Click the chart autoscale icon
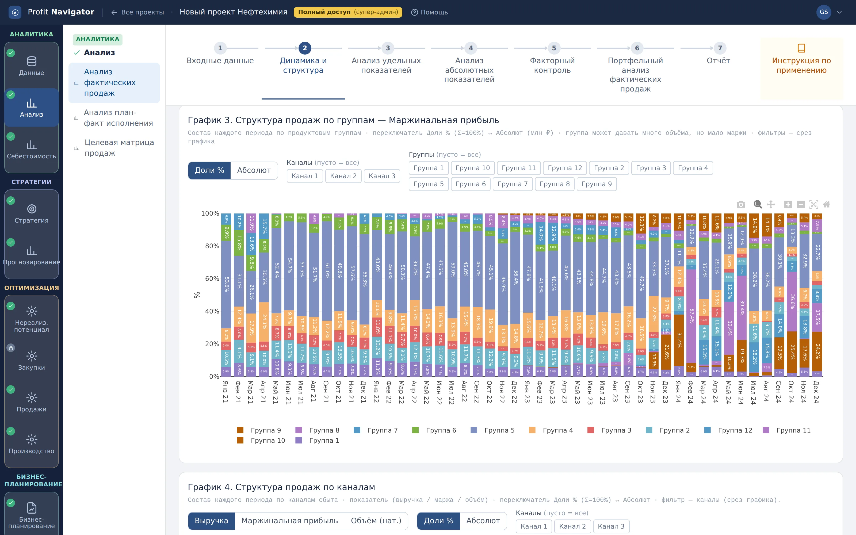The image size is (856, 535). click(813, 205)
